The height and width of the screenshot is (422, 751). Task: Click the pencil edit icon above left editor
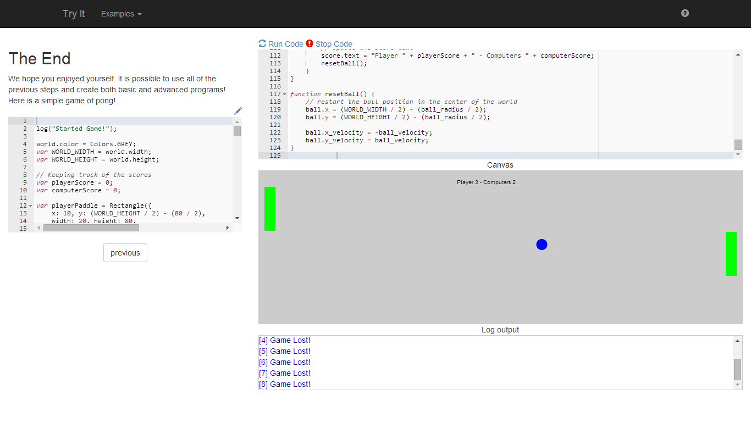pyautogui.click(x=238, y=111)
